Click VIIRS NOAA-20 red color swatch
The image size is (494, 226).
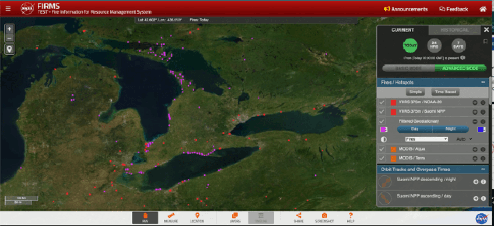[393, 103]
